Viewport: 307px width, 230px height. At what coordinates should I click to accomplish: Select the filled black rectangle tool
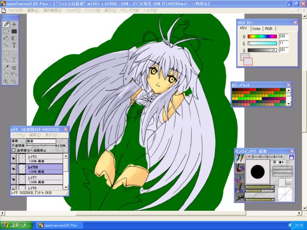tap(14, 31)
